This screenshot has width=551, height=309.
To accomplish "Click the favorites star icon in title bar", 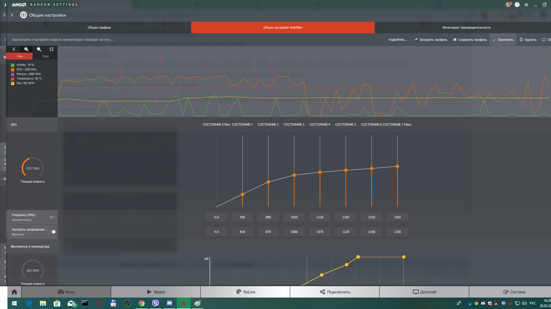I will [x=526, y=5].
